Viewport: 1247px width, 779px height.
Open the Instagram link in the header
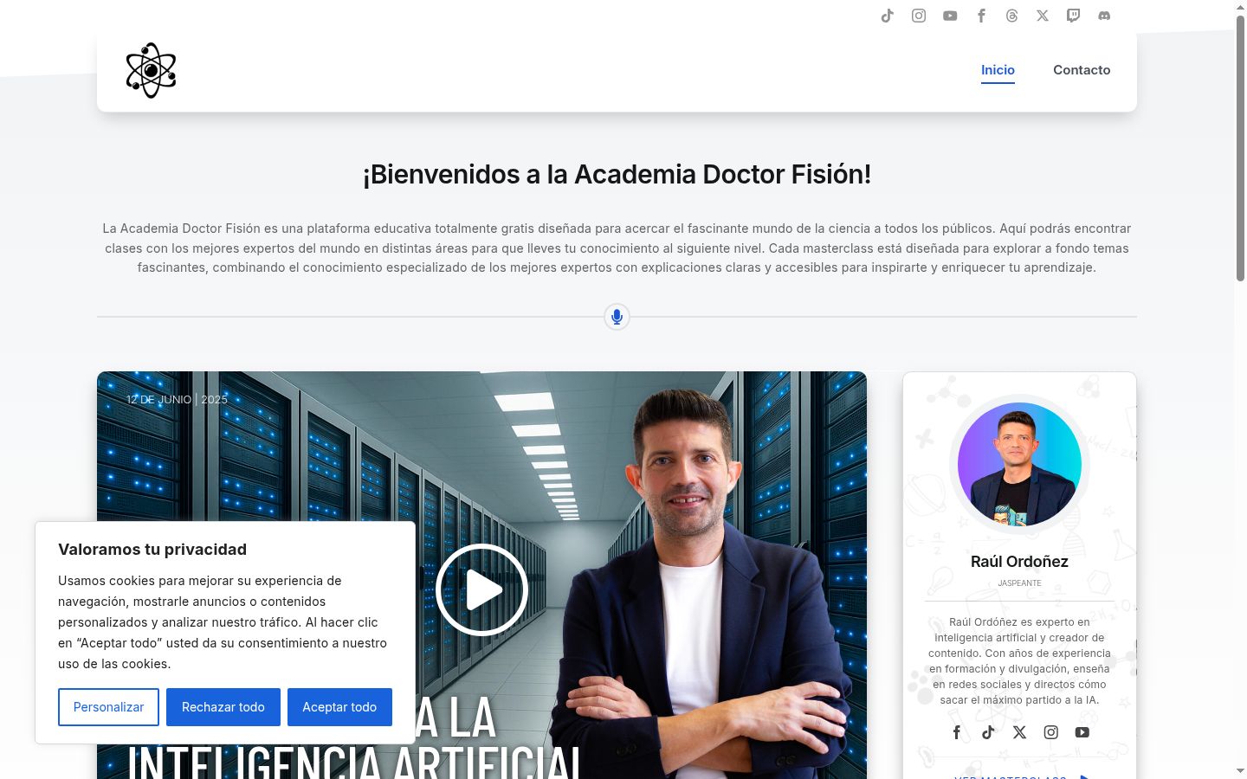pyautogui.click(x=919, y=16)
